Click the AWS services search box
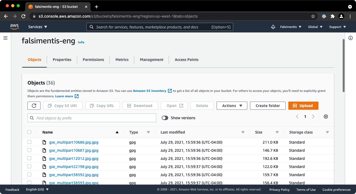Screen dimensions: 356x194 coord(160,27)
